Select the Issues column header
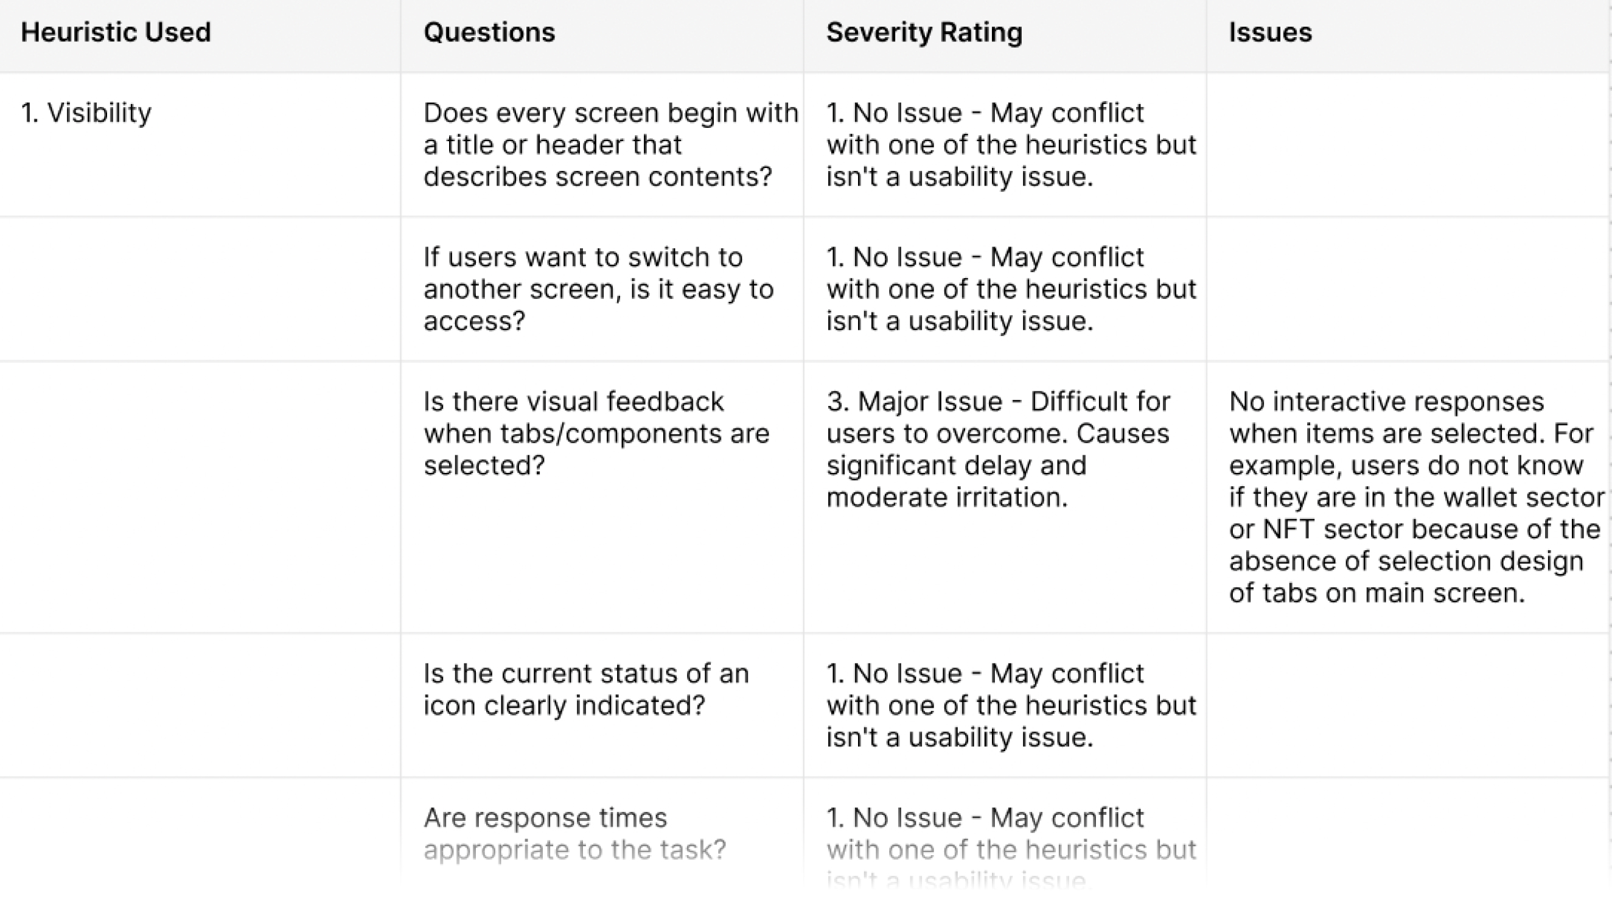This screenshot has width=1612, height=919. tap(1270, 32)
